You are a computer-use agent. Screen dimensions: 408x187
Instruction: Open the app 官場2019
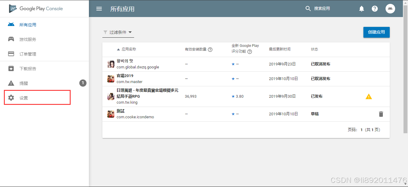pos(125,76)
